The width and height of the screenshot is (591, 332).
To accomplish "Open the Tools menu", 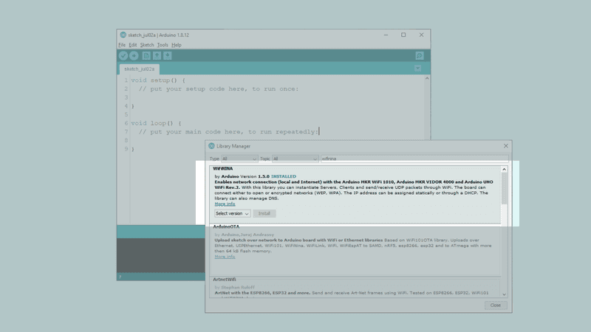I will [x=163, y=45].
